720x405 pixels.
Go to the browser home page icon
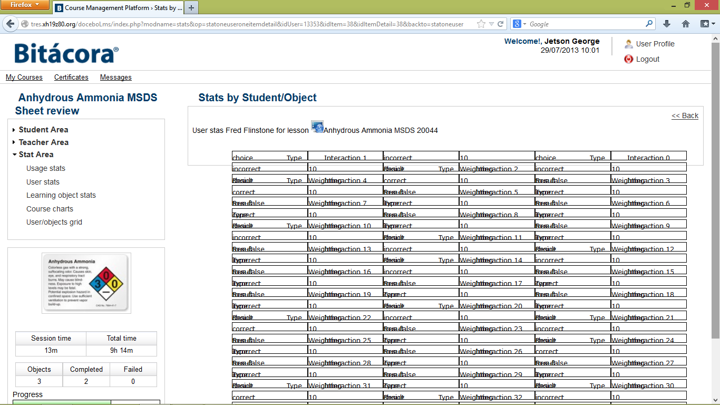pos(686,24)
